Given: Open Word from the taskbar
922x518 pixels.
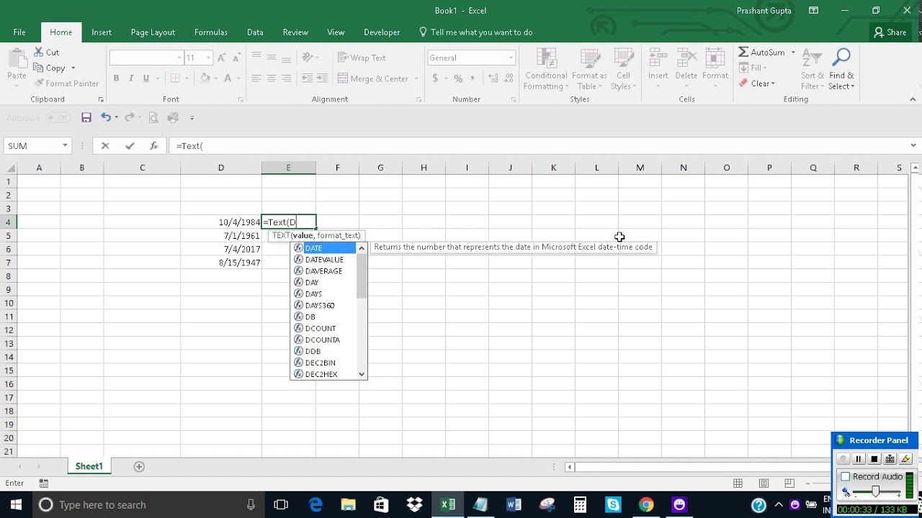Looking at the screenshot, I should (514, 504).
